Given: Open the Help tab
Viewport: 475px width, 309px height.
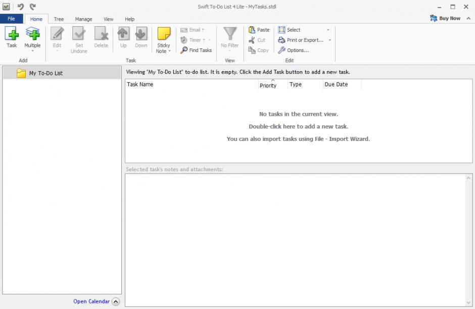Looking at the screenshot, I should coord(130,19).
